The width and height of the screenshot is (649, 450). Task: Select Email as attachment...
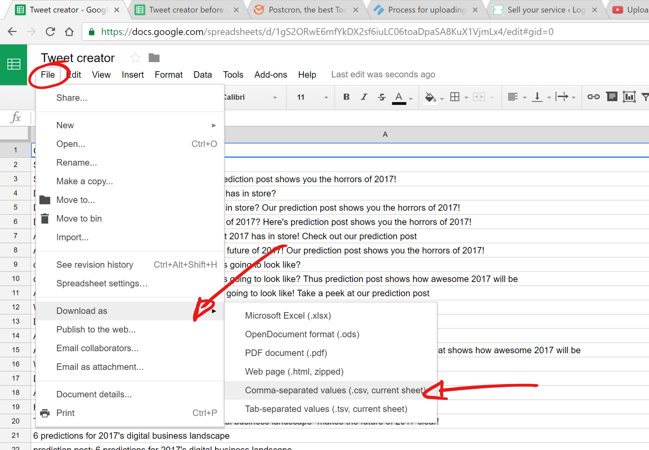(x=130, y=367)
